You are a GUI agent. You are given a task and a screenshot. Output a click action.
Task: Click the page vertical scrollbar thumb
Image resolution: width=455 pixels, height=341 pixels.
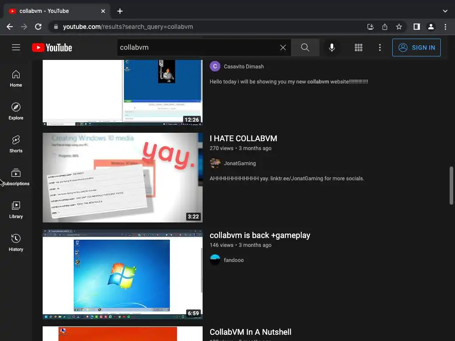(x=451, y=186)
